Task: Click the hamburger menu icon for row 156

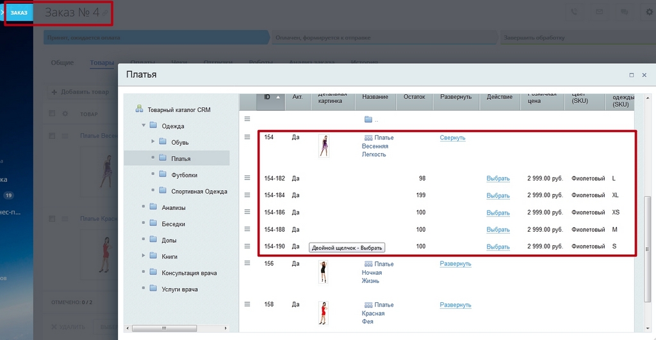Action: click(247, 263)
